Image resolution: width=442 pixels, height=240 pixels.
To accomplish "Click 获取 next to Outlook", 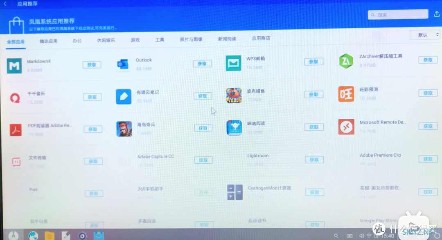I will point(203,64).
